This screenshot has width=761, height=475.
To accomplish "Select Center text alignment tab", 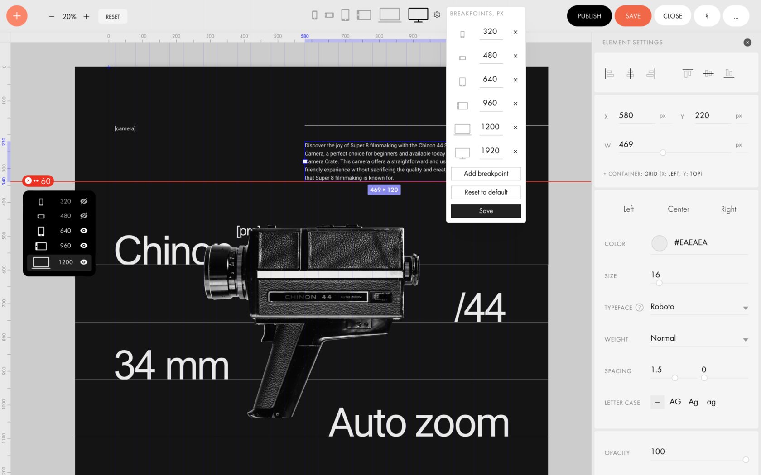I will click(x=679, y=209).
